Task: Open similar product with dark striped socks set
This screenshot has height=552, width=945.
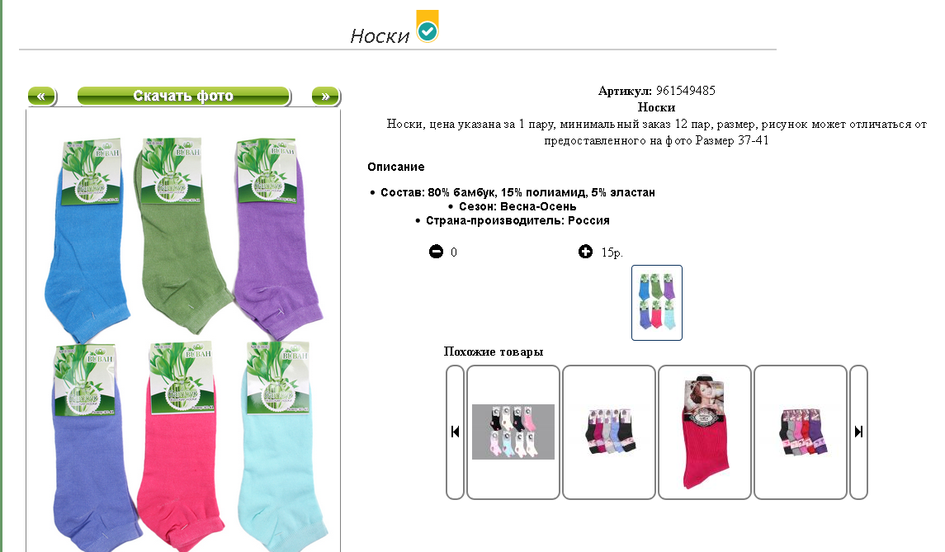Action: 609,432
